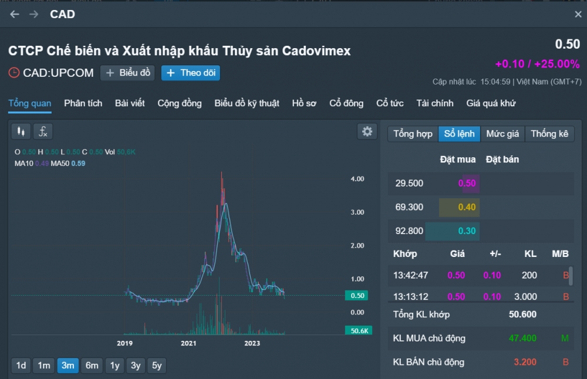
Task: Set chart range to 1m
Action: [44, 365]
